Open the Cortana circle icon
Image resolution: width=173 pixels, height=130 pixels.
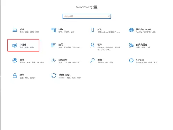(x=131, y=60)
